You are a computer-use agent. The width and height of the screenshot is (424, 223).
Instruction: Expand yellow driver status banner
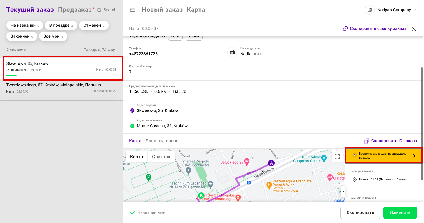(414, 156)
